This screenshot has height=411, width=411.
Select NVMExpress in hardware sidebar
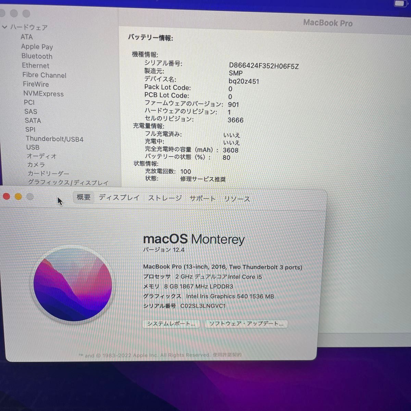click(x=43, y=94)
